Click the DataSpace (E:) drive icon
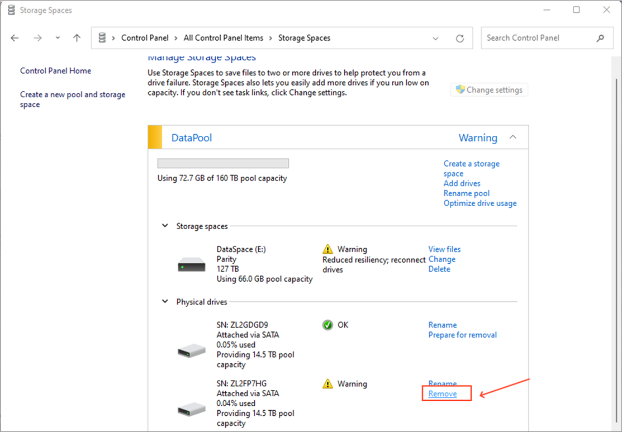The width and height of the screenshot is (622, 432). point(192,264)
